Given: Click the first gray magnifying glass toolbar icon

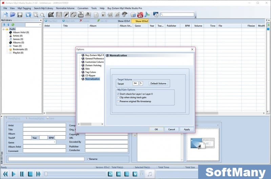Looking at the screenshot, I should (36, 15).
